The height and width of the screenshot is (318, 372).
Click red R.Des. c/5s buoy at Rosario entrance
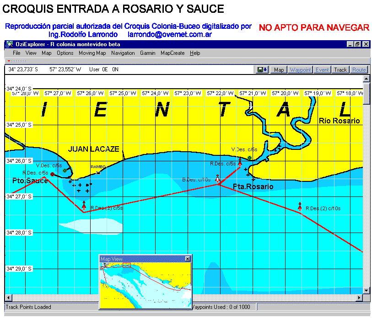[240, 161]
